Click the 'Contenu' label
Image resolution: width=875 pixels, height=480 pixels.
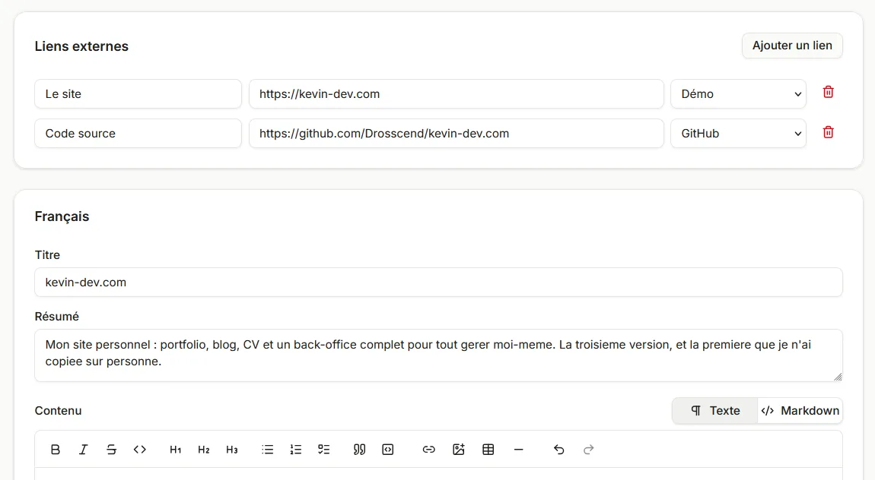pos(58,410)
